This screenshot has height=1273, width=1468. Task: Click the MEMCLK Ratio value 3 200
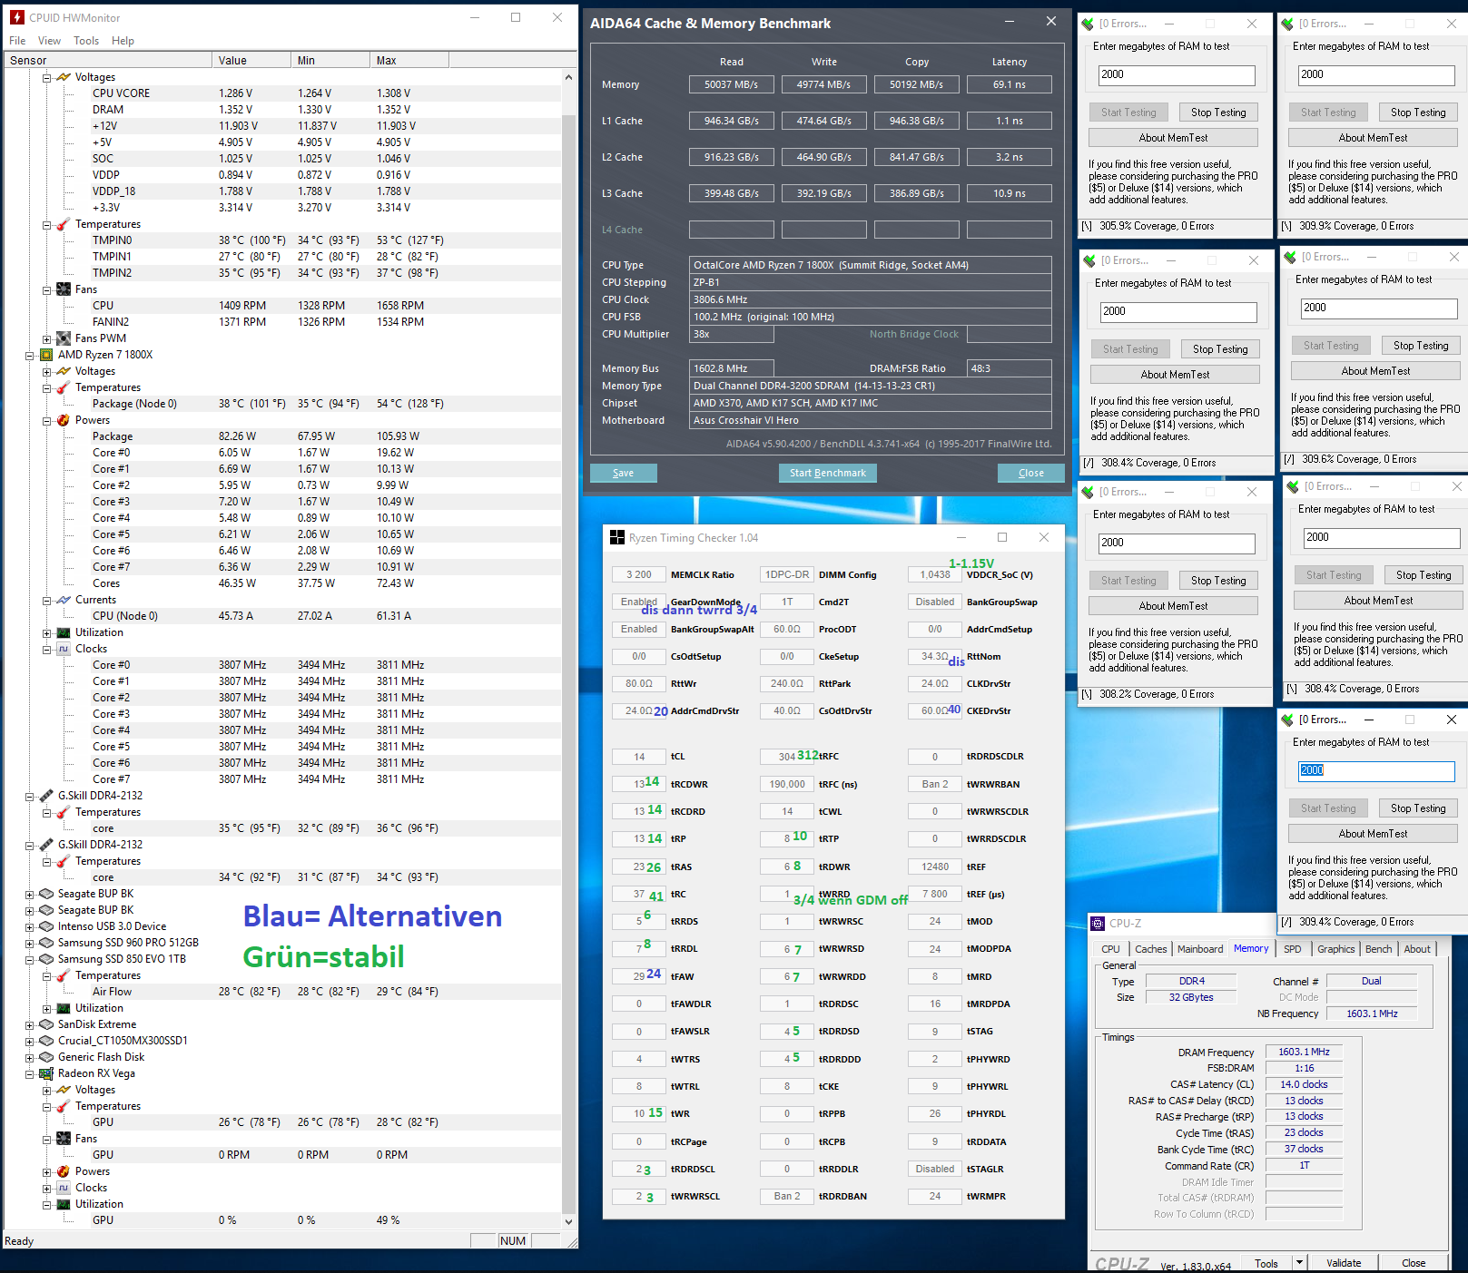639,574
